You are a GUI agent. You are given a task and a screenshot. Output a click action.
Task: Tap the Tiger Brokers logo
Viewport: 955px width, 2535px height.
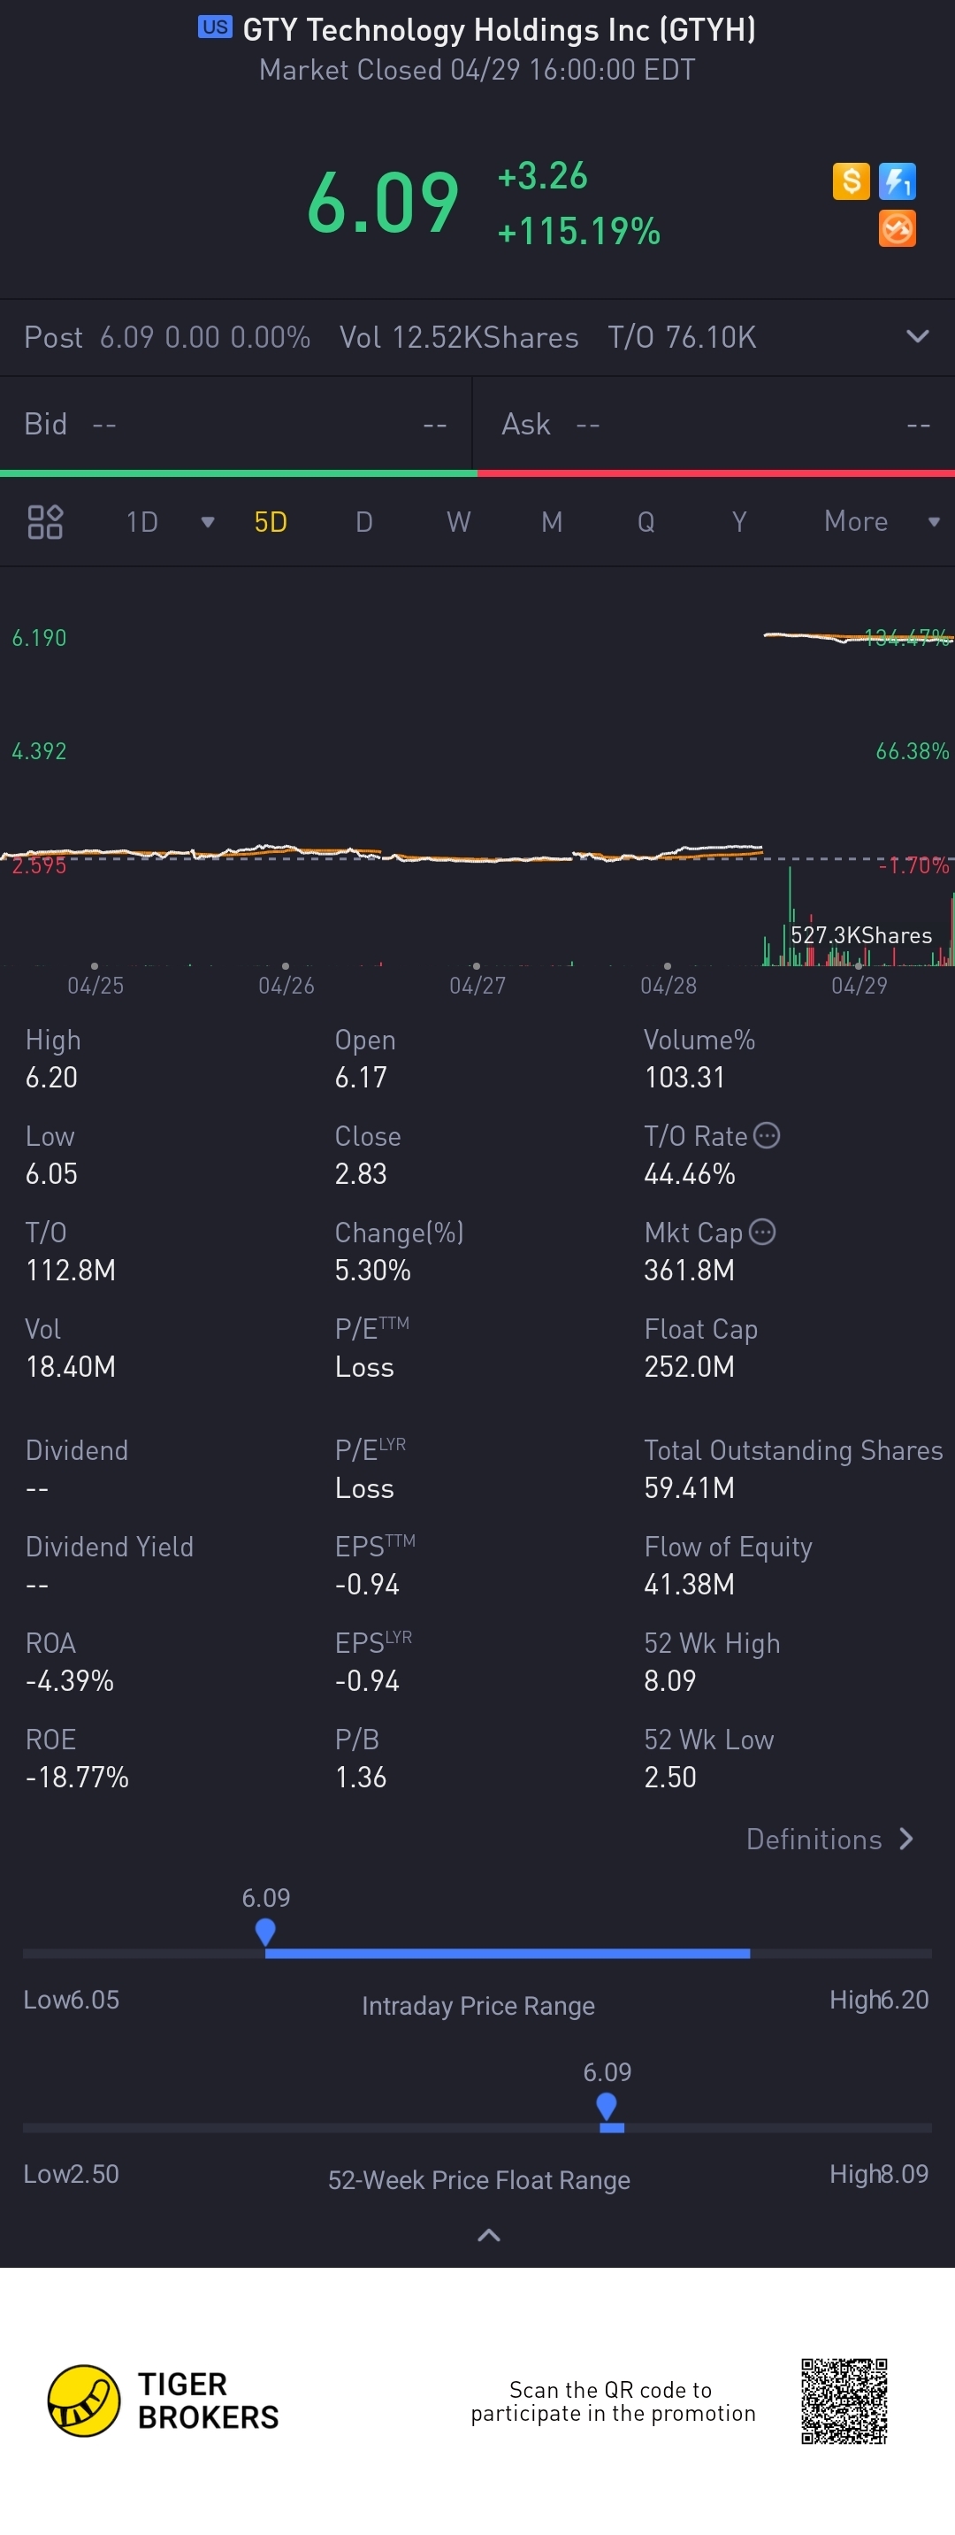point(164,2401)
